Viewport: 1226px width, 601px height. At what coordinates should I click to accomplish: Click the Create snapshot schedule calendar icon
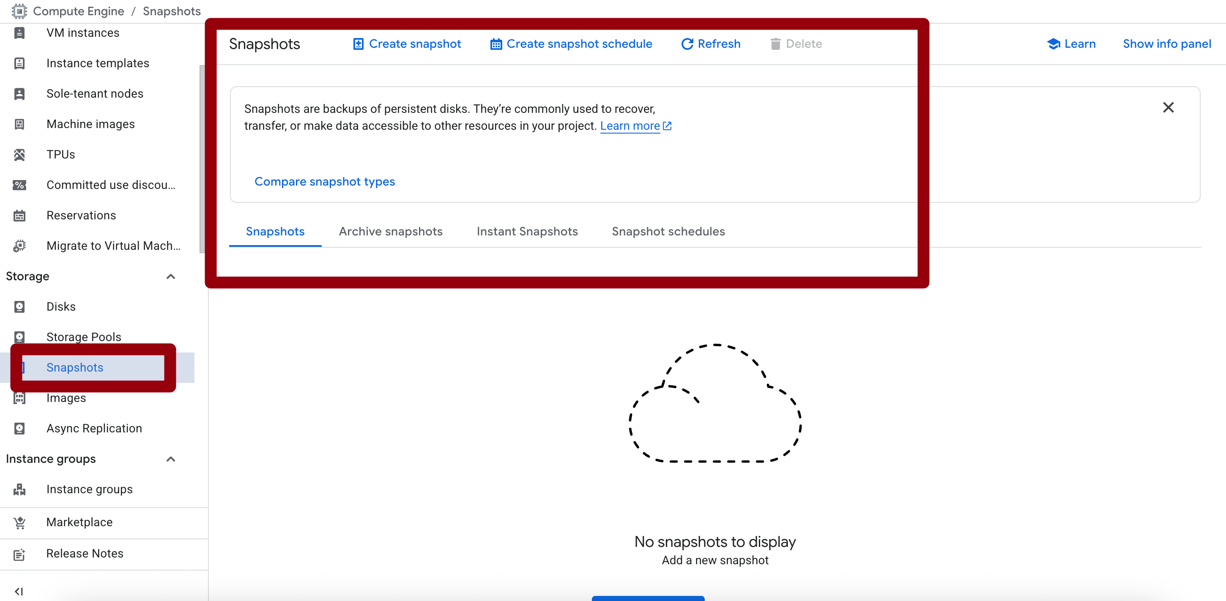coord(496,44)
